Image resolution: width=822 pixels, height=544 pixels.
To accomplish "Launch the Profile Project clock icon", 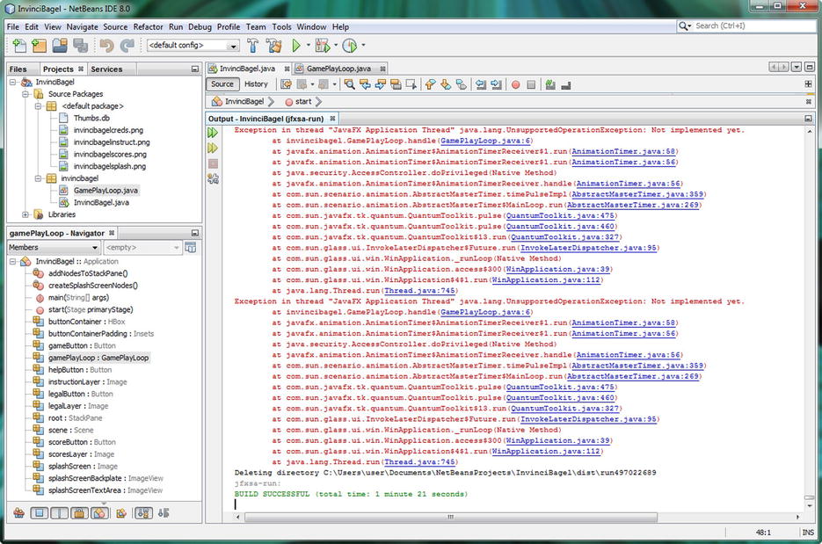I will pos(349,46).
